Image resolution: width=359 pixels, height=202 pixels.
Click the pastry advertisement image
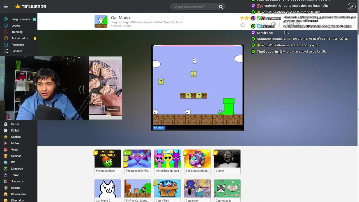(105, 88)
